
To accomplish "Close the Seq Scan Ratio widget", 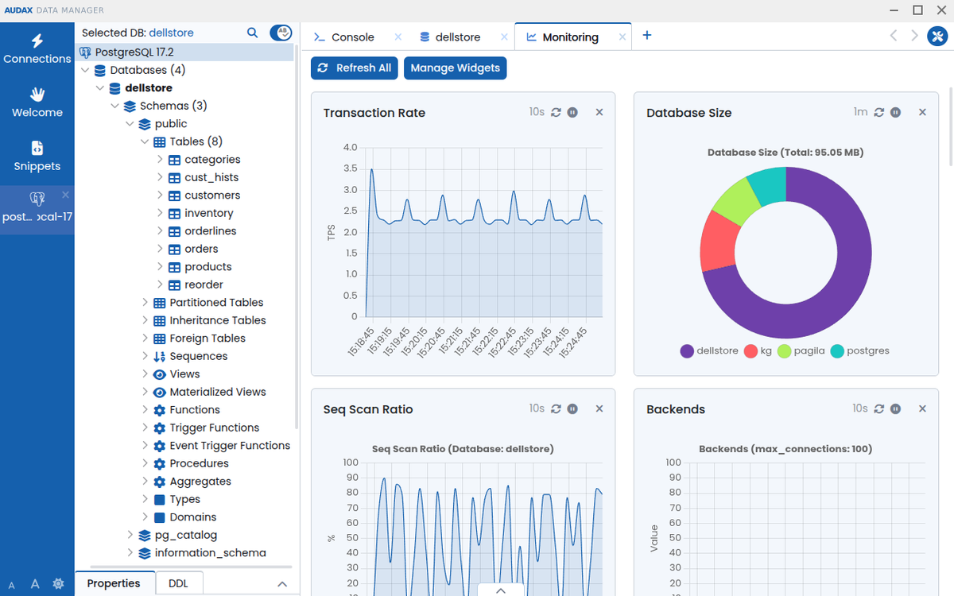I will click(x=599, y=409).
